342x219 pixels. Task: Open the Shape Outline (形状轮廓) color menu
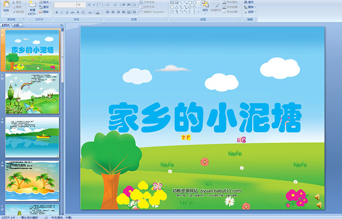pos(231,7)
